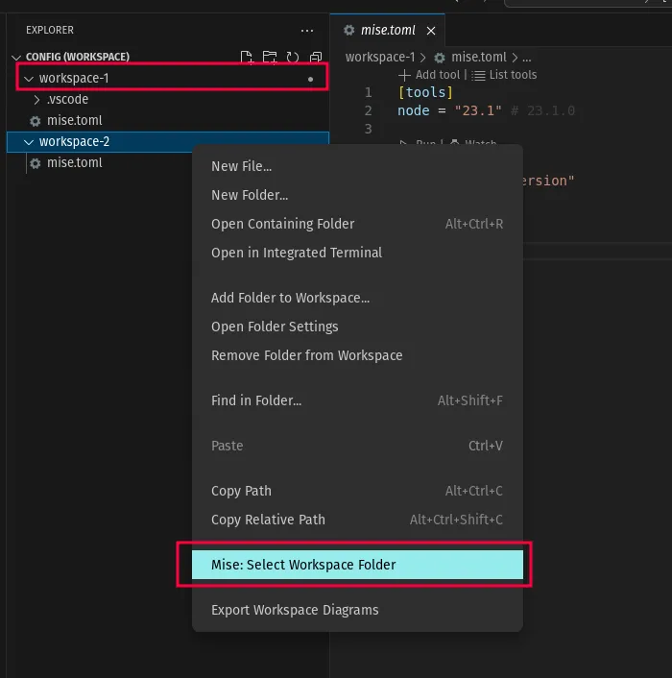
Task: Click the Add tool code lens link
Action: pos(429,75)
